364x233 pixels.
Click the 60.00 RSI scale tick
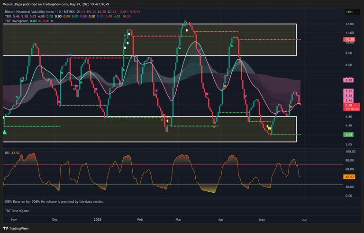click(x=350, y=169)
